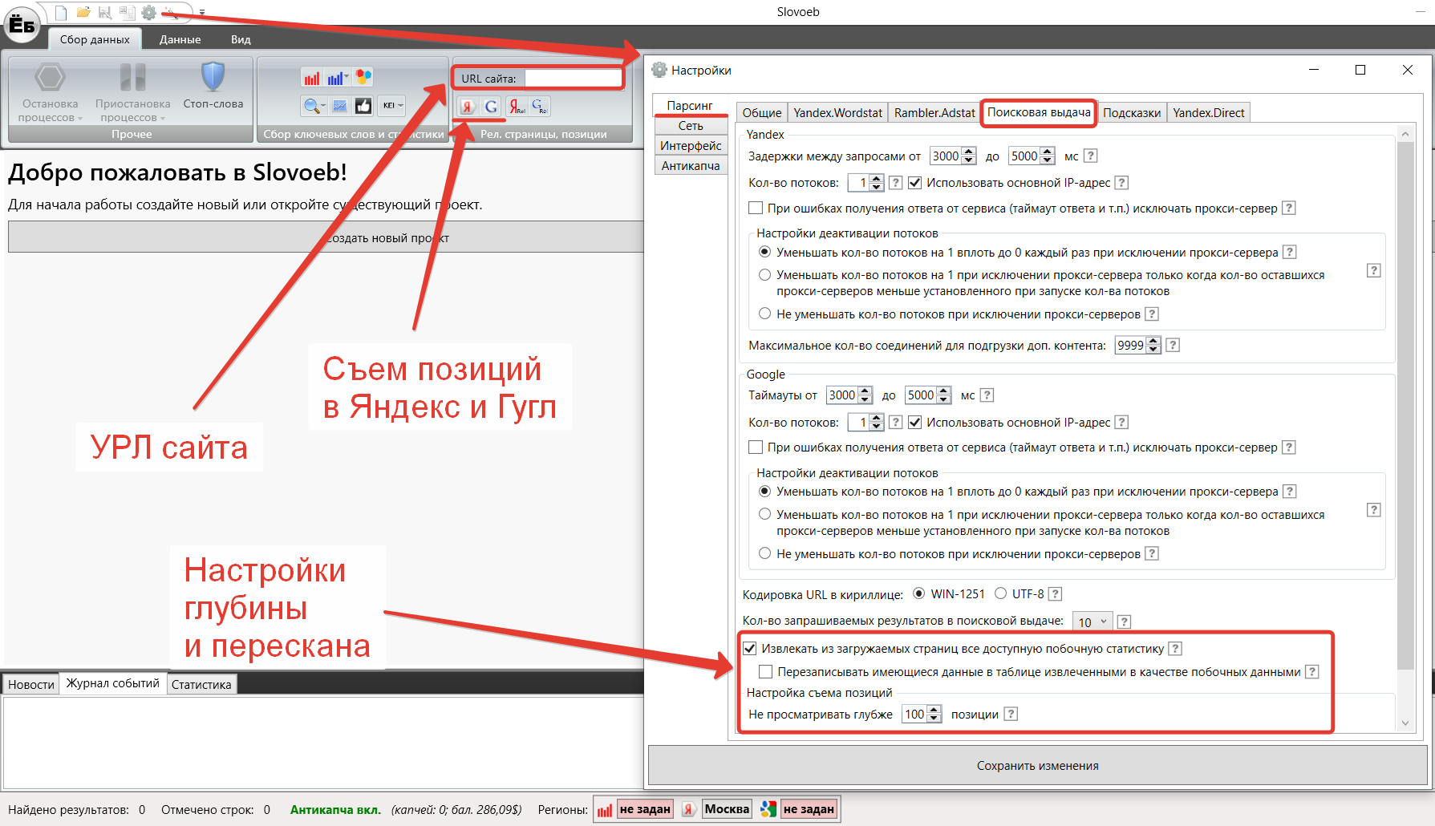This screenshot has width=1435, height=826.
Task: Open 'Yandex.Wordstat' settings tab
Action: 837,113
